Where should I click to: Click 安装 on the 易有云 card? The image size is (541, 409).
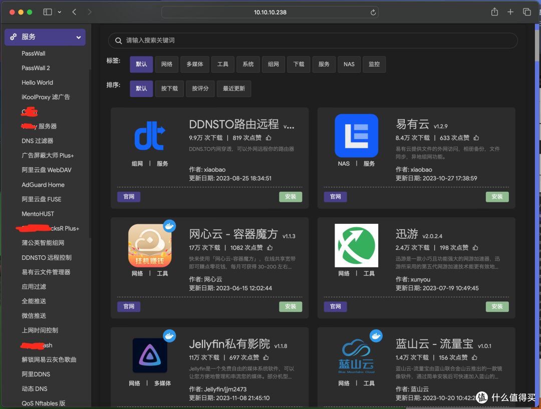click(x=497, y=197)
